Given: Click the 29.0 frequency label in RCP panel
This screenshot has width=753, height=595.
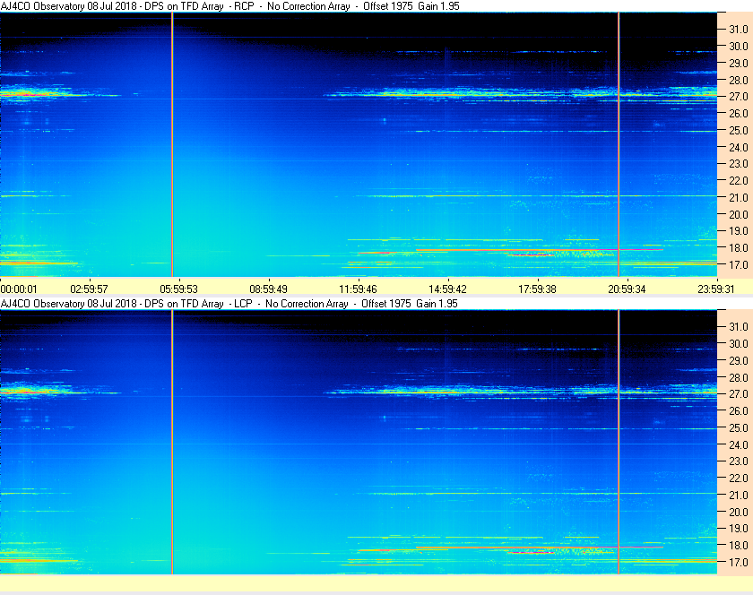Looking at the screenshot, I should pyautogui.click(x=739, y=63).
